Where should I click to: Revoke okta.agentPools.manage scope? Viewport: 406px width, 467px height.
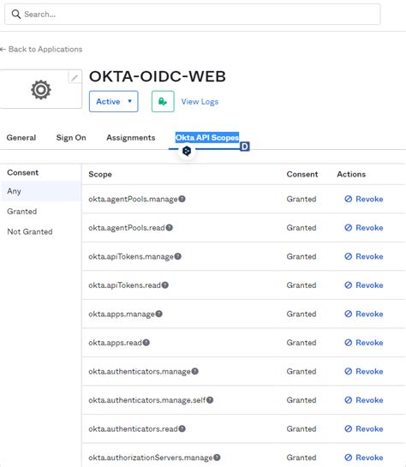[x=364, y=199]
